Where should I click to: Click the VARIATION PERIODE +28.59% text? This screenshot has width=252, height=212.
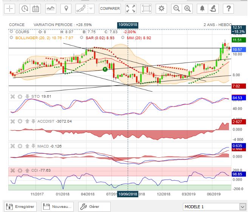click(62, 25)
